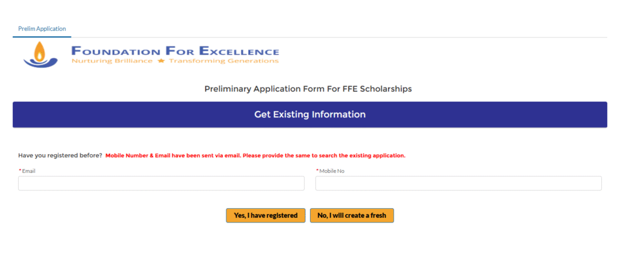The image size is (620, 274).
Task: Click the 'Have you registered before?' question
Action: pyautogui.click(x=60, y=155)
